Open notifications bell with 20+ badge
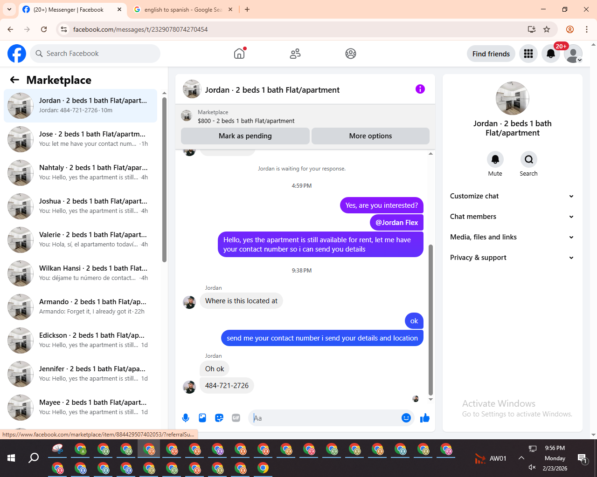This screenshot has width=597, height=477. [551, 54]
